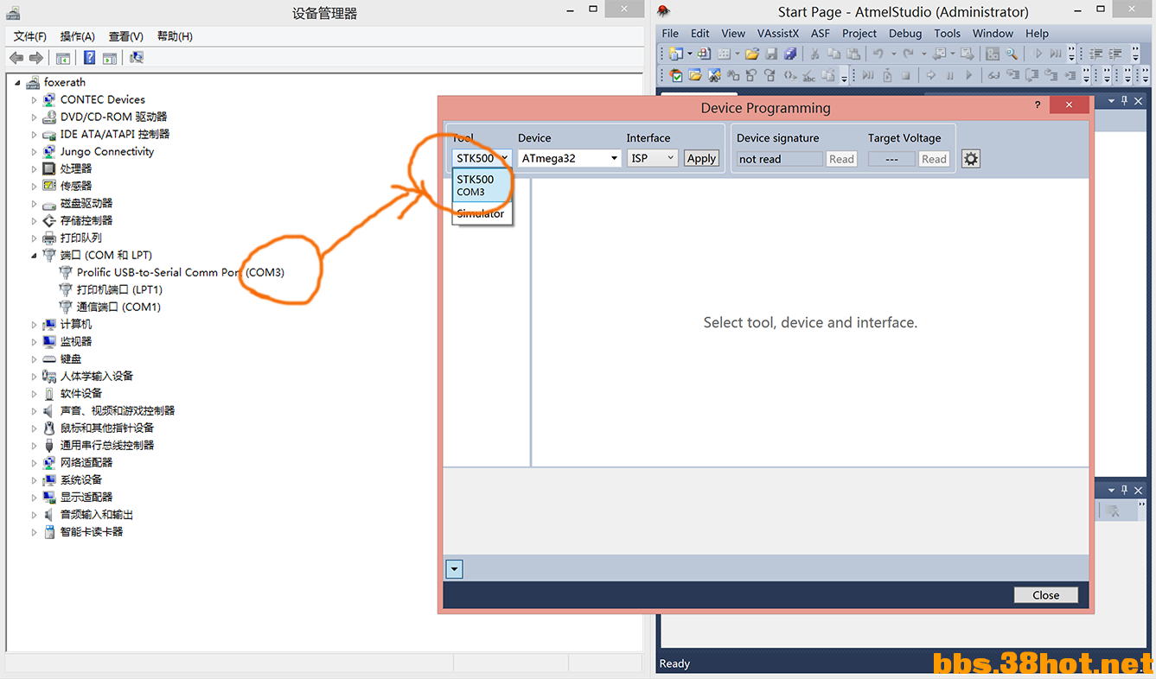The width and height of the screenshot is (1156, 679).
Task: Open the Tools menu in Atmel Studio
Action: (x=947, y=34)
